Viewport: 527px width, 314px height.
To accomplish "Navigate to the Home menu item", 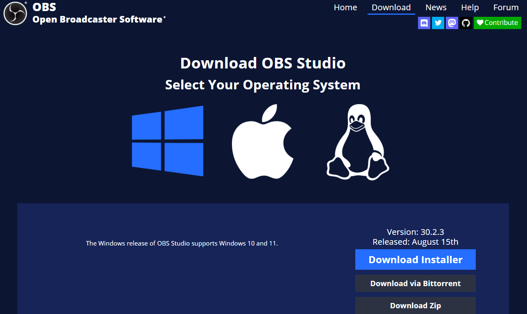I will tap(345, 7).
